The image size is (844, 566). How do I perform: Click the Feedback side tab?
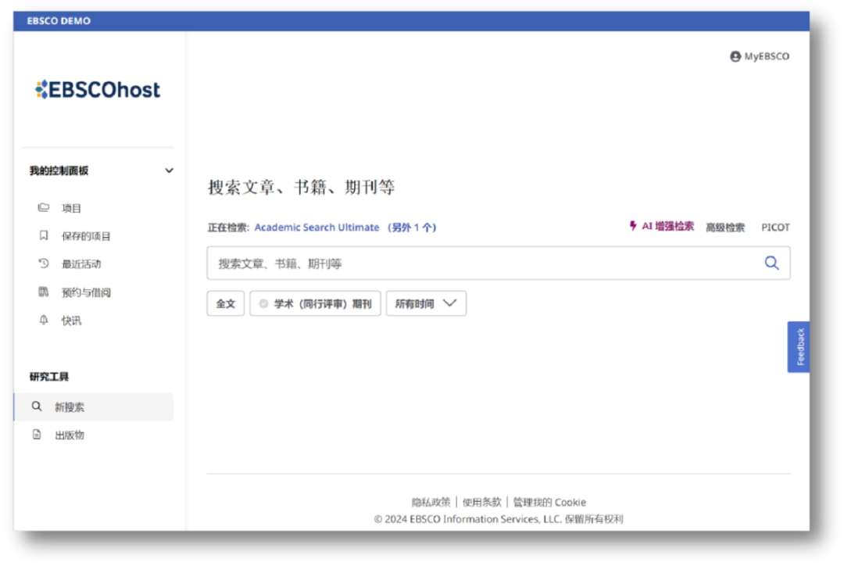(x=799, y=347)
